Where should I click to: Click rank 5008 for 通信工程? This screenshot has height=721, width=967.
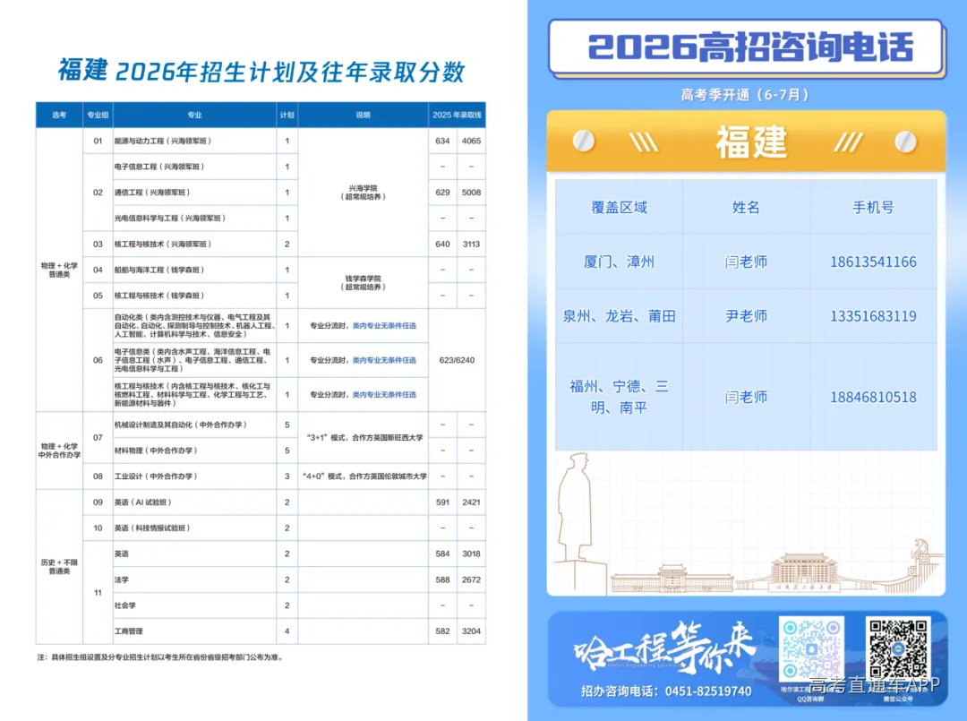click(471, 193)
